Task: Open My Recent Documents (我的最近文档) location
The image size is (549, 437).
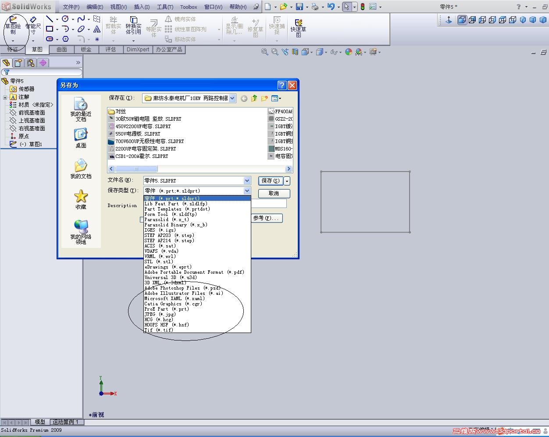Action: point(81,109)
